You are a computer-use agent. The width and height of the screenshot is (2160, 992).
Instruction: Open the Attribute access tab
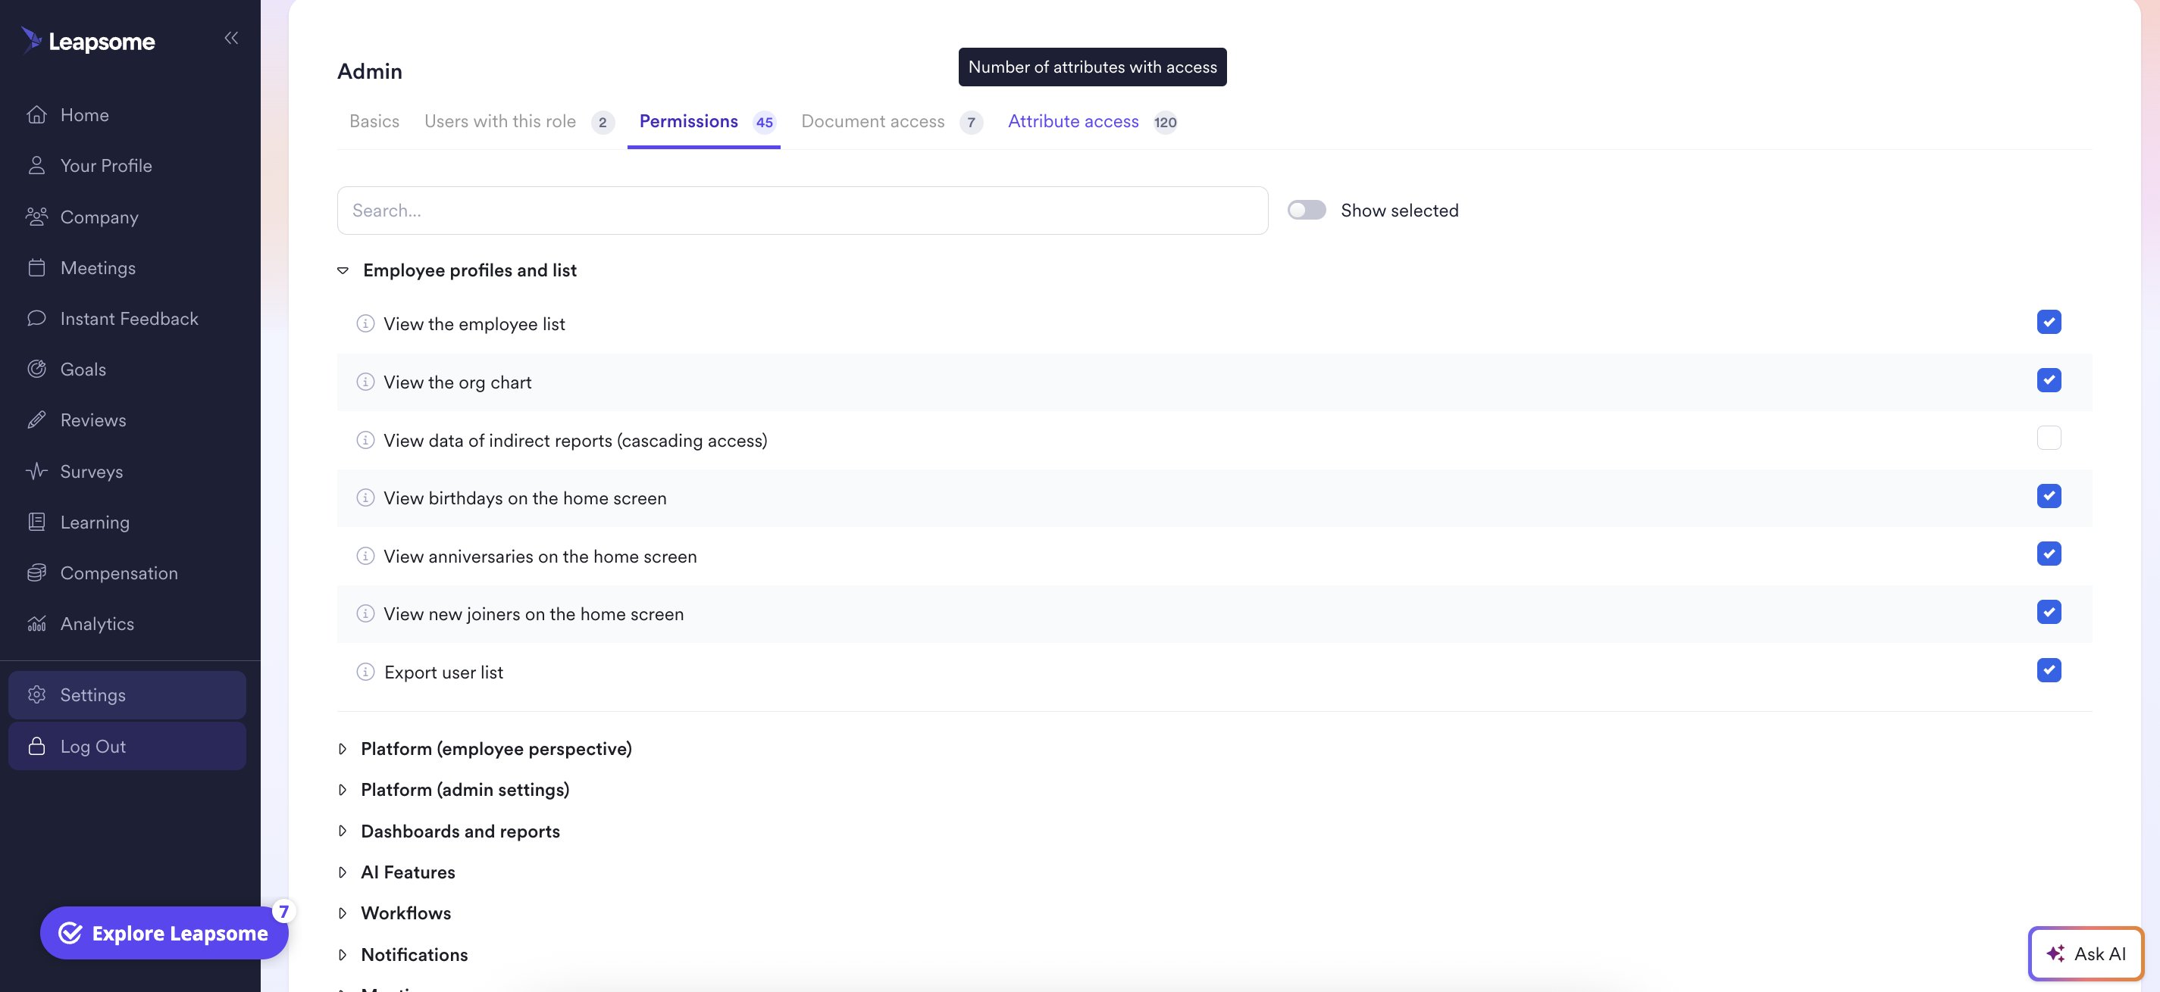[1093, 121]
